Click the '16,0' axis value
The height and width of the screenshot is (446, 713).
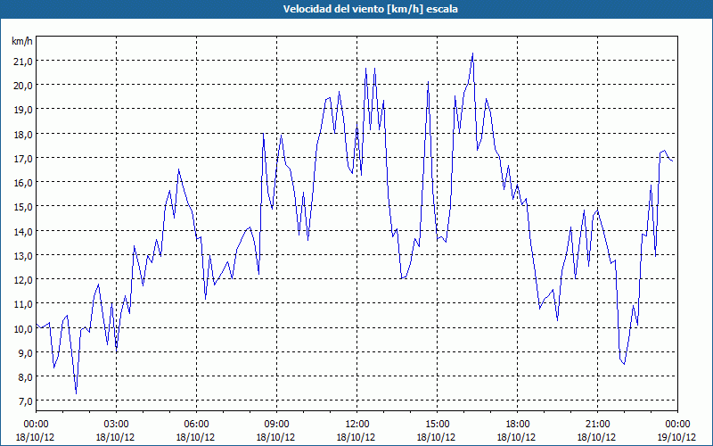pyautogui.click(x=22, y=183)
